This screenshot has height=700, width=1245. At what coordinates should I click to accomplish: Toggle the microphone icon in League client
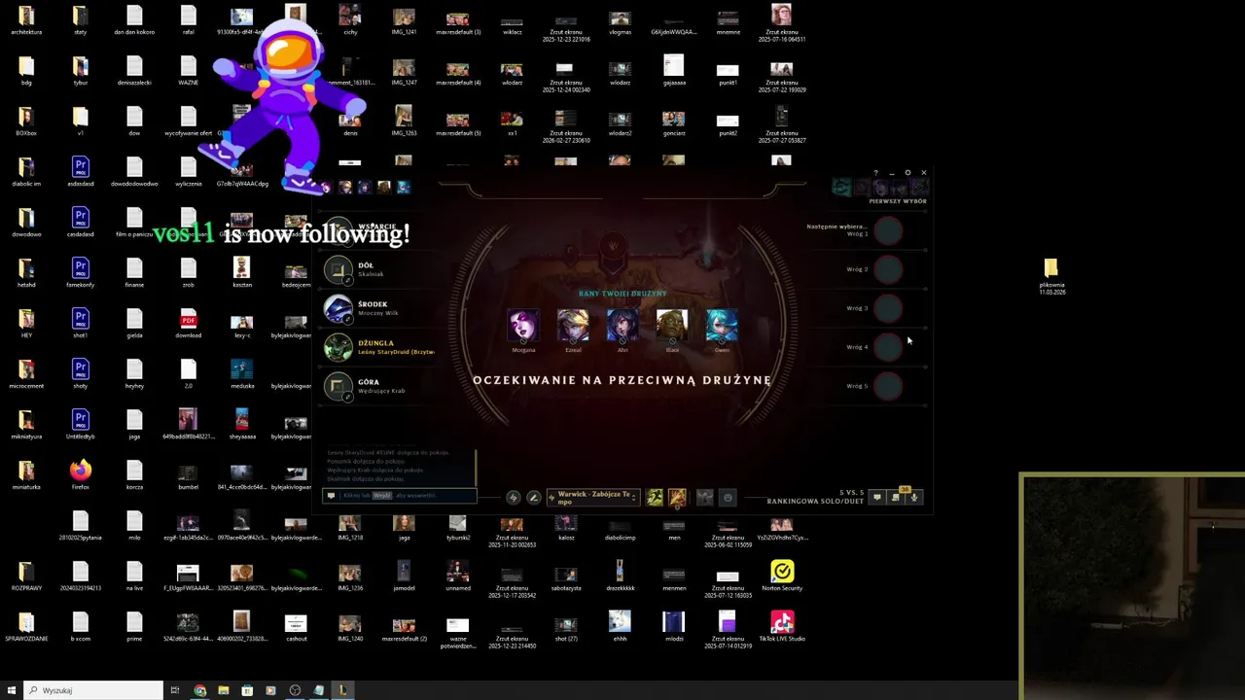coord(914,498)
